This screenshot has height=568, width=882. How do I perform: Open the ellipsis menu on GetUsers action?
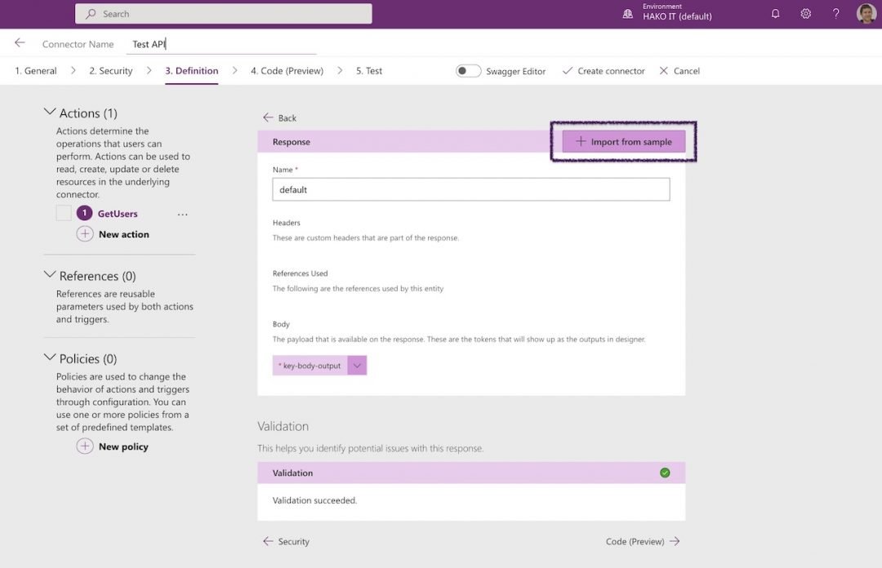pos(182,213)
